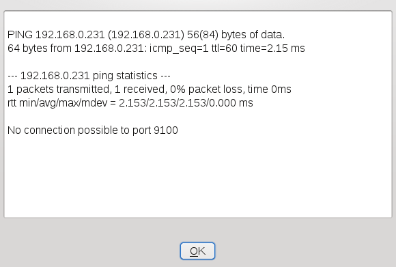Click the 'No connection possible to port 9100' message

93,130
